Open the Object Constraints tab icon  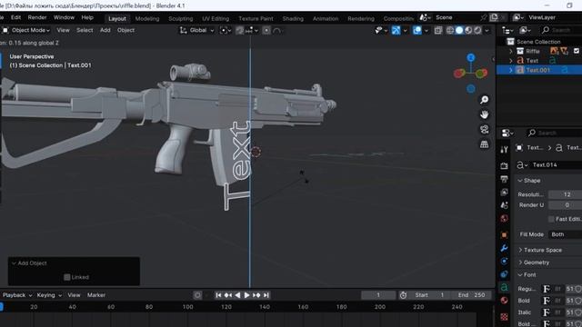504,274
